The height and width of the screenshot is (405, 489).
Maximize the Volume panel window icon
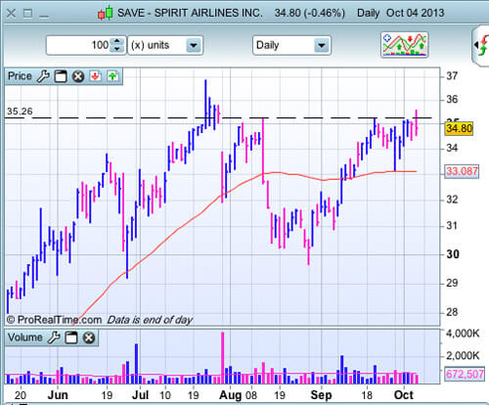71,337
